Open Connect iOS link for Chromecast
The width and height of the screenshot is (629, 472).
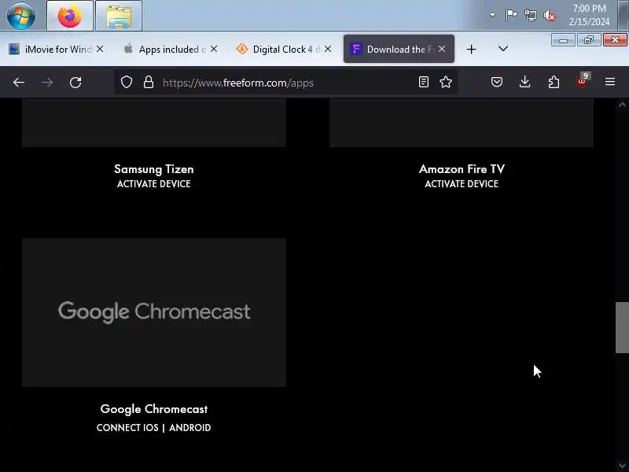(127, 428)
